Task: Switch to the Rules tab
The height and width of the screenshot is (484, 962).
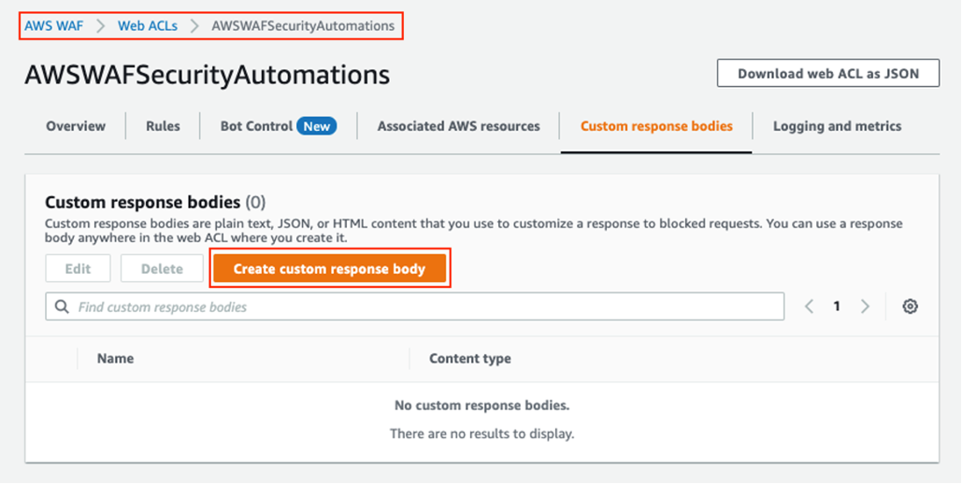Action: pyautogui.click(x=163, y=126)
